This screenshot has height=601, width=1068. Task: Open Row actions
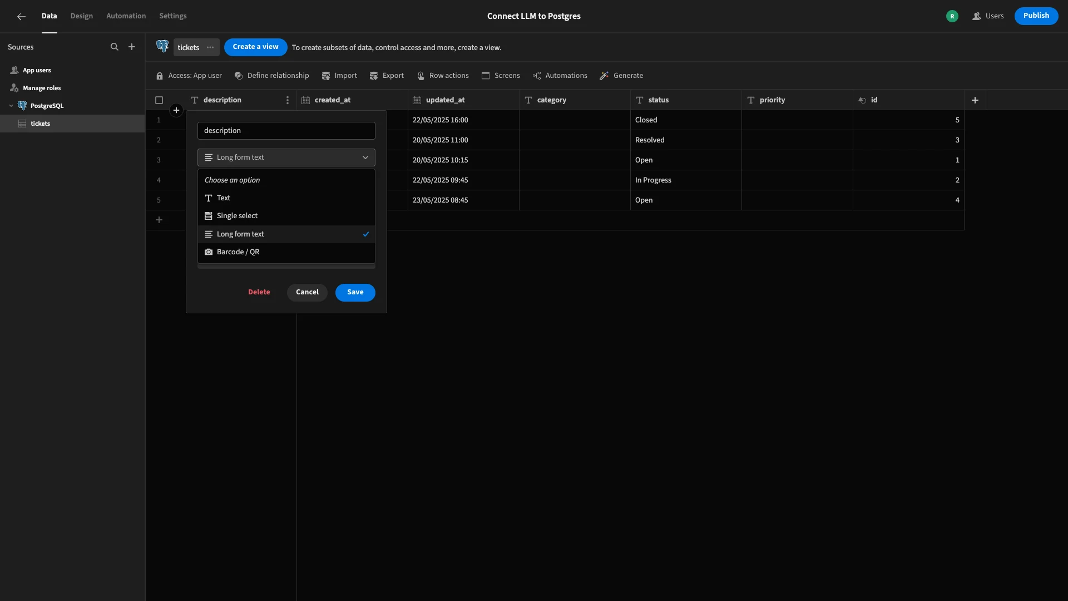pyautogui.click(x=443, y=76)
